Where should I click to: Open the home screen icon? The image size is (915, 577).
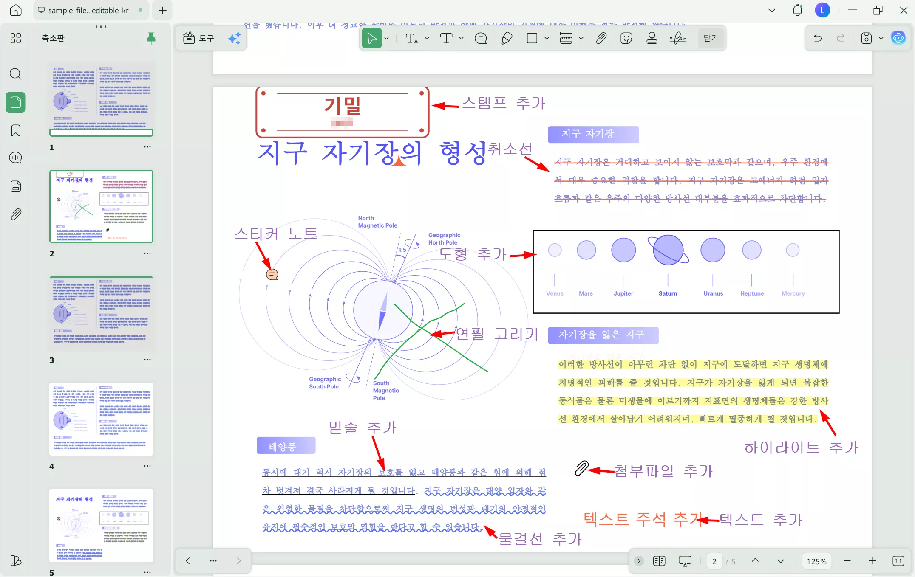click(x=16, y=10)
